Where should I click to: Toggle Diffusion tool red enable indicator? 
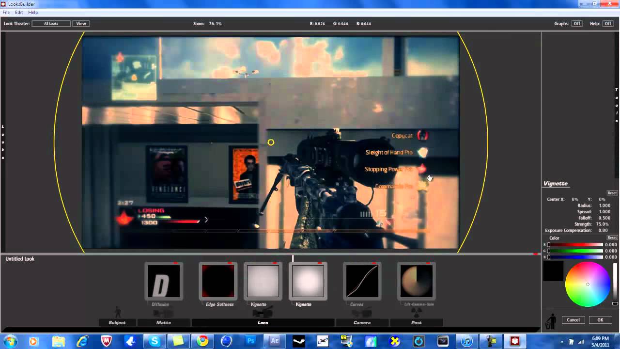pyautogui.click(x=175, y=263)
